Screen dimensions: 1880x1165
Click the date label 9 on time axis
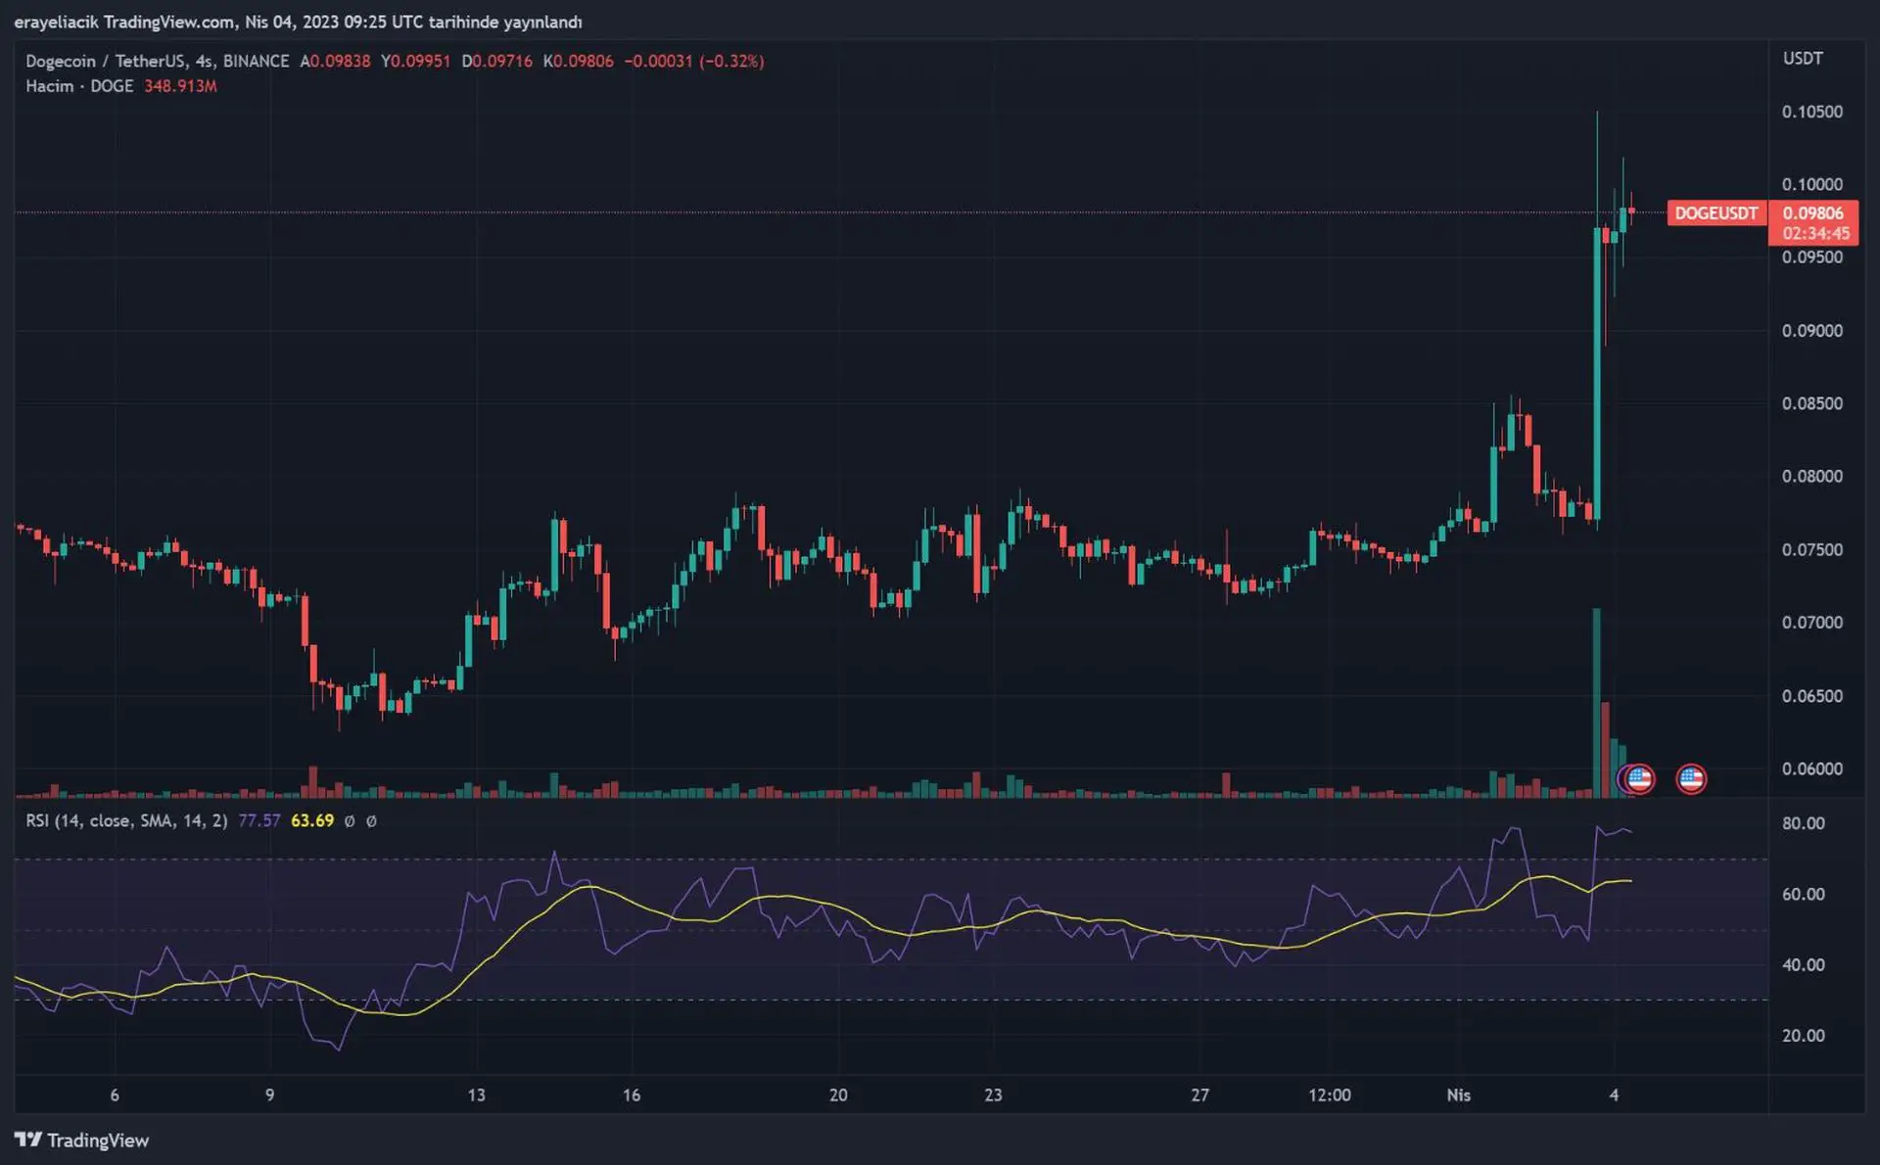pos(269,1095)
